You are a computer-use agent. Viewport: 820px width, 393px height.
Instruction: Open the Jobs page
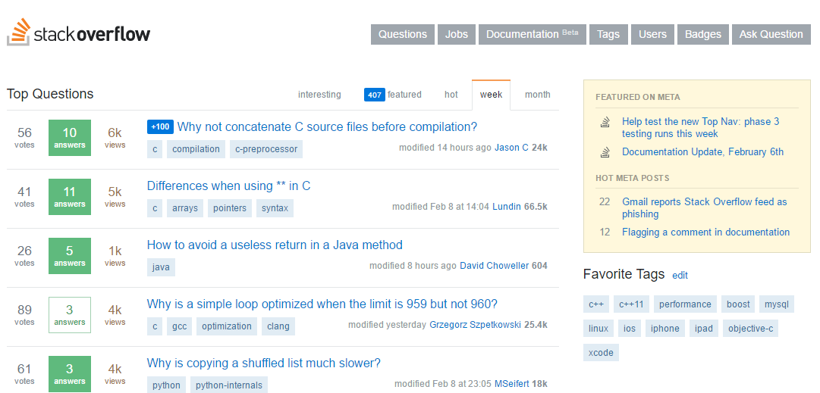click(457, 34)
